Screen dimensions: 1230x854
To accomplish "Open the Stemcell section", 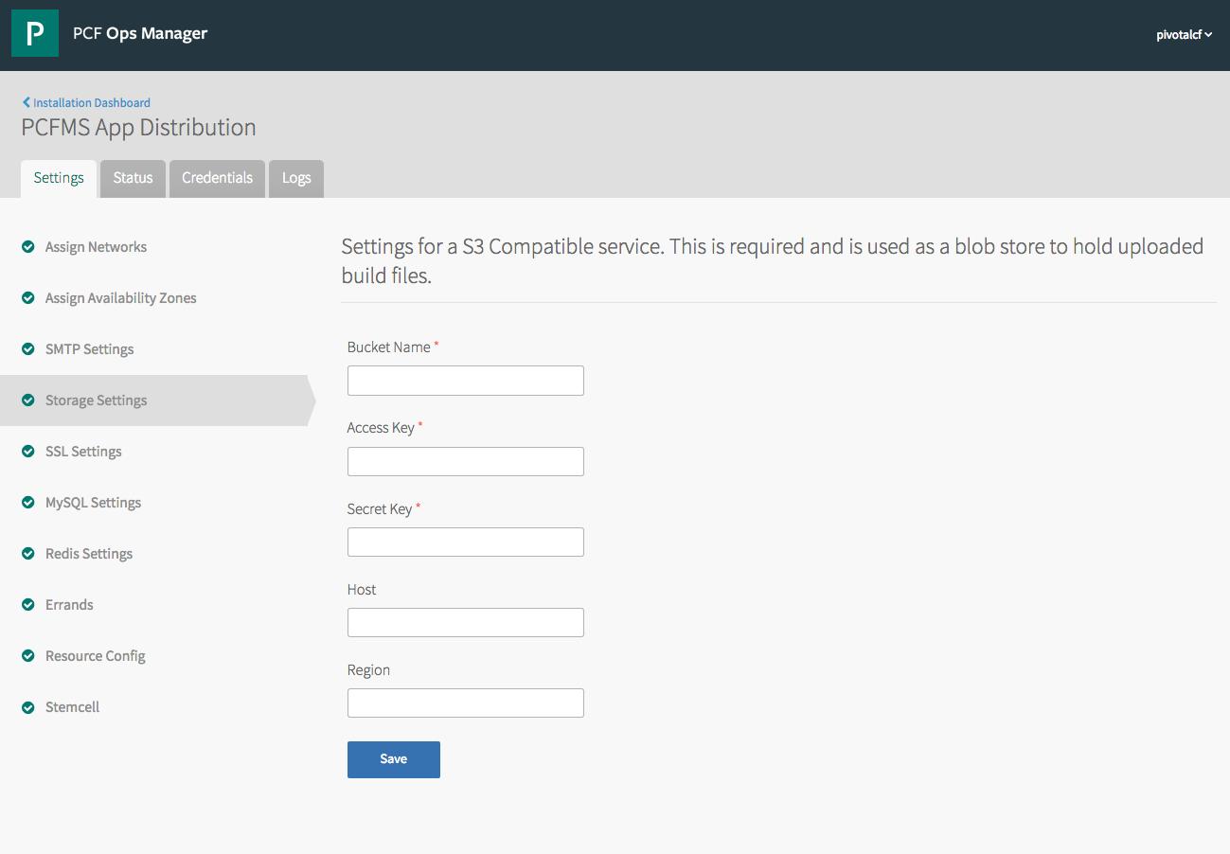I will click(72, 707).
